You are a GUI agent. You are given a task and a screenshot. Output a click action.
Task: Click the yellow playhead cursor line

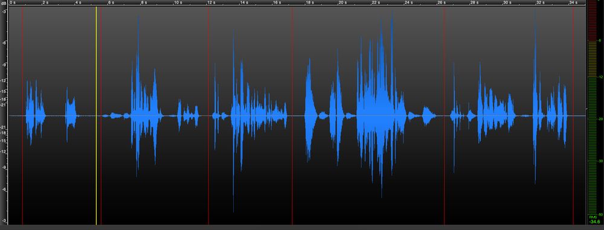point(96,115)
